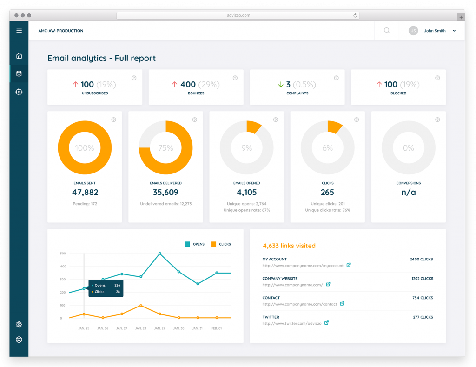Open the settings gear at sidebar bottom
This screenshot has width=476, height=367.
19,324
